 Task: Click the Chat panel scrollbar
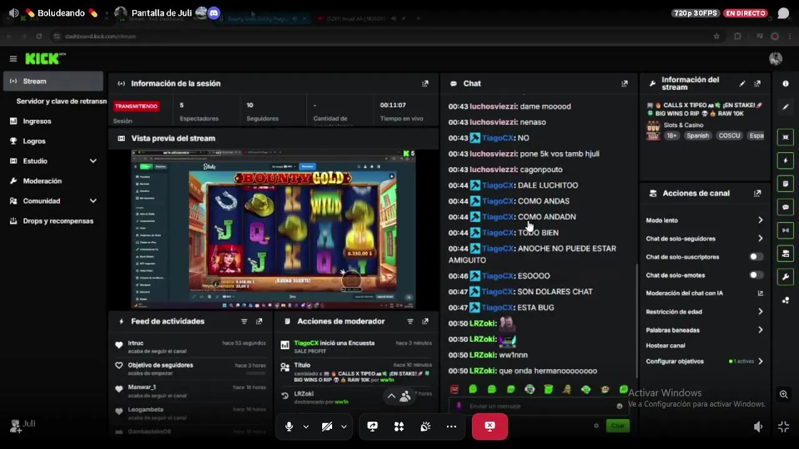[x=636, y=321]
